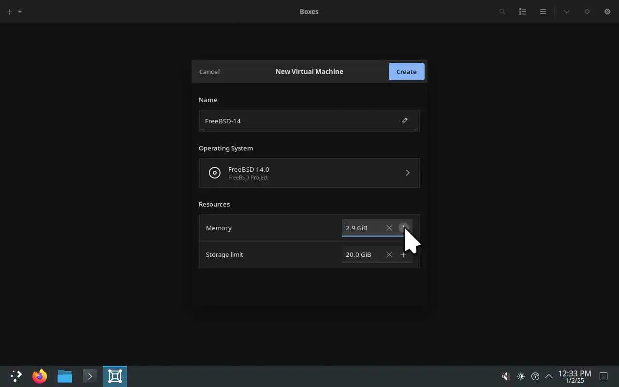Click the chevron on the Operating System row
The width and height of the screenshot is (619, 387).
coord(408,173)
